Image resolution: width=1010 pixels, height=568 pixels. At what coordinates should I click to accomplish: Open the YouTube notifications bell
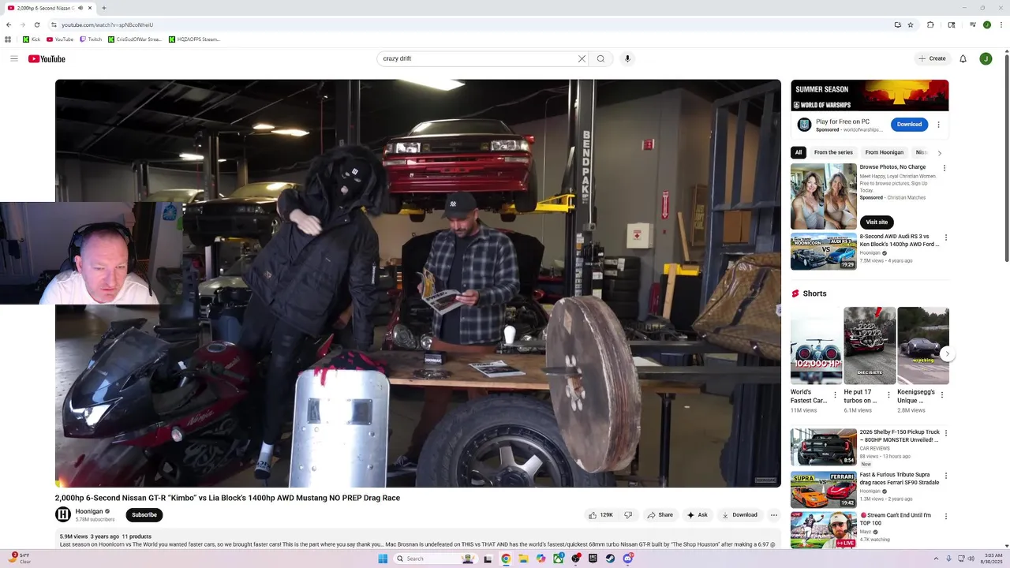(x=963, y=58)
